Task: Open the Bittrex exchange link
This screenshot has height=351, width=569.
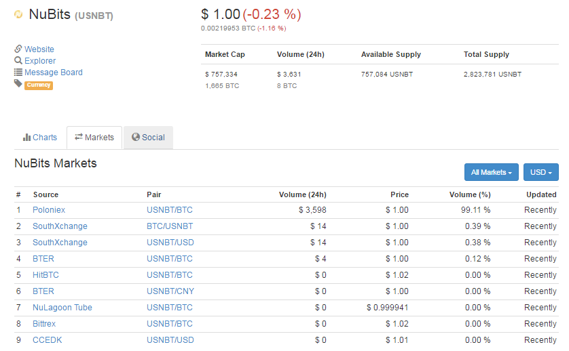Action: (x=44, y=324)
